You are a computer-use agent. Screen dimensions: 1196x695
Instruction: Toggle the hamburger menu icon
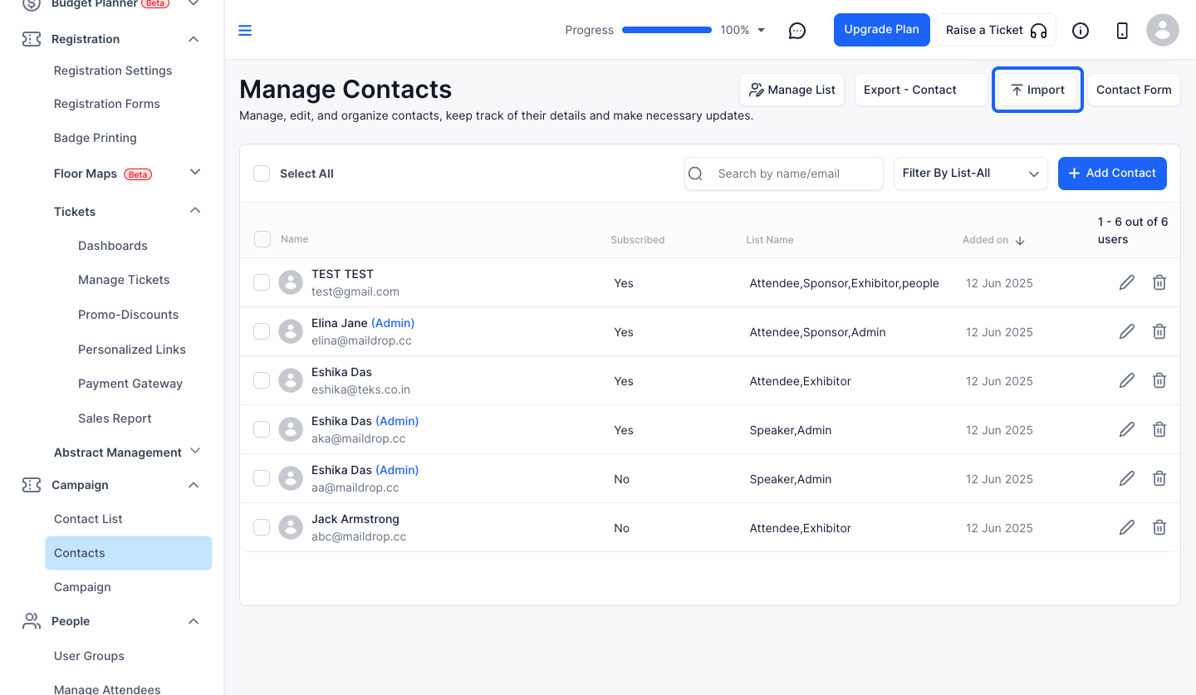[245, 31]
